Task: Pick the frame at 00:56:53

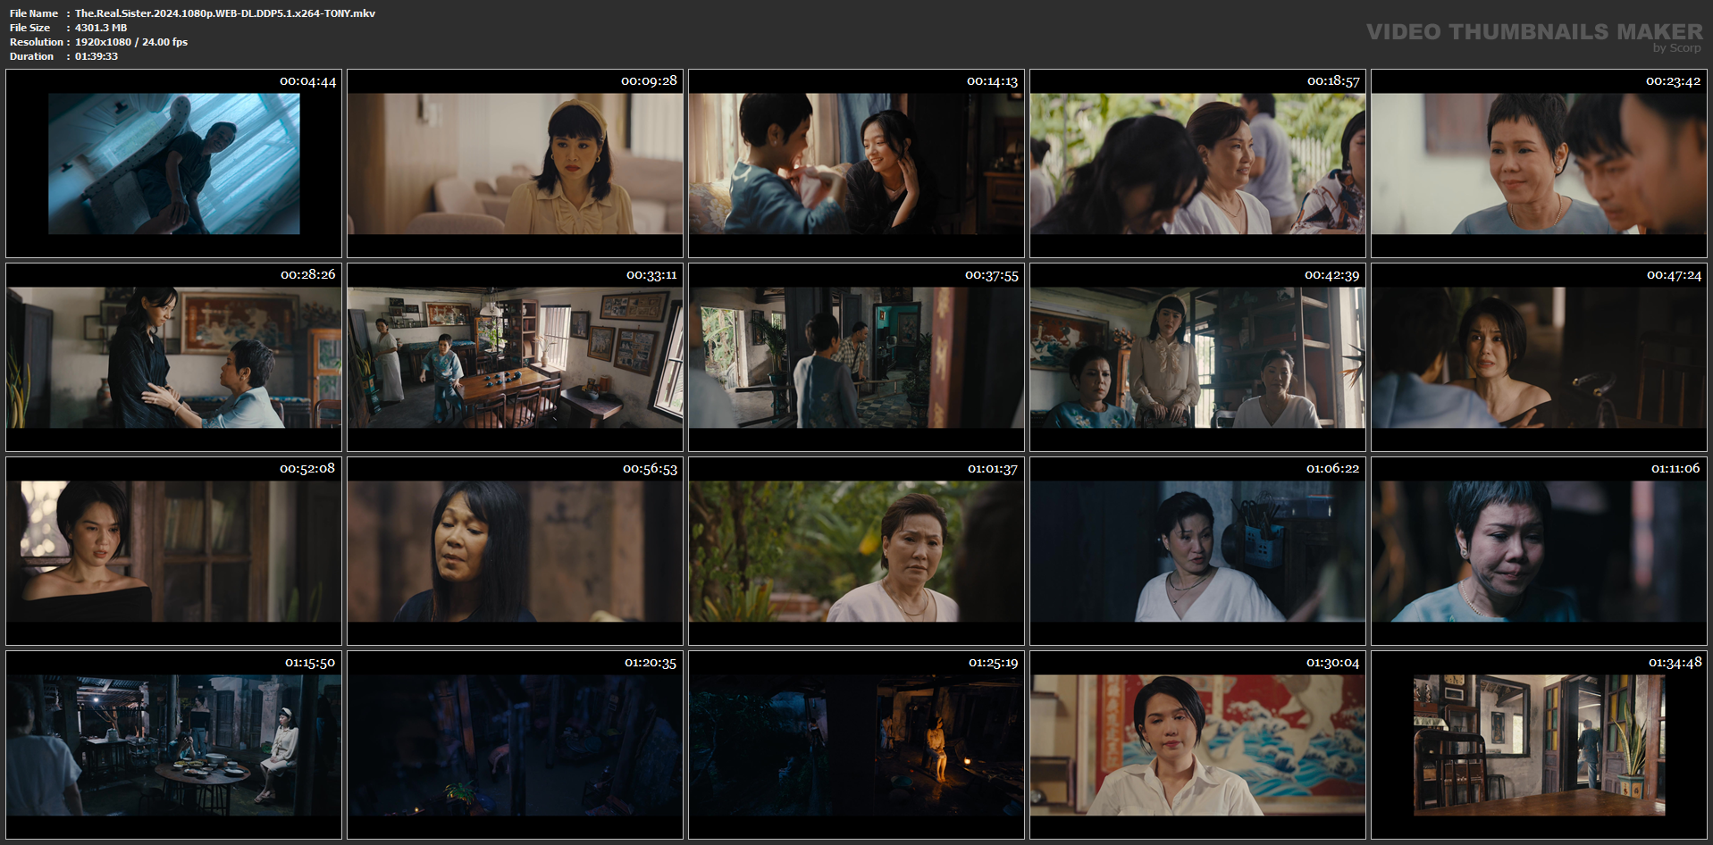Action: [x=515, y=551]
